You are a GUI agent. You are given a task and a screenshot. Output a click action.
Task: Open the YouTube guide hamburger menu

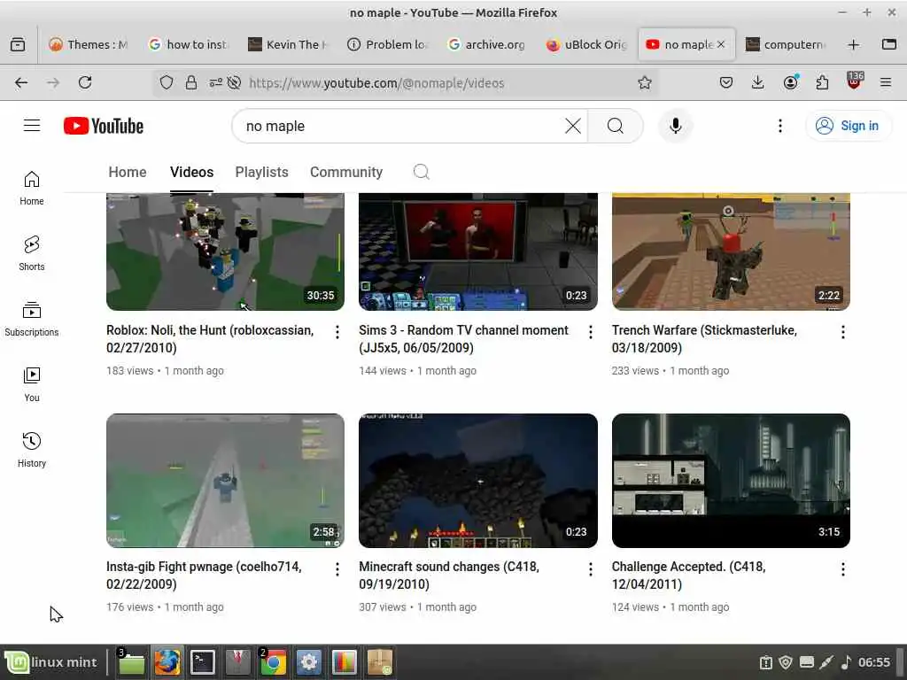point(32,126)
